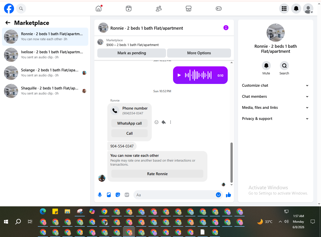Open Windows taskbar search
This screenshot has width=321, height=237.
point(18,222)
